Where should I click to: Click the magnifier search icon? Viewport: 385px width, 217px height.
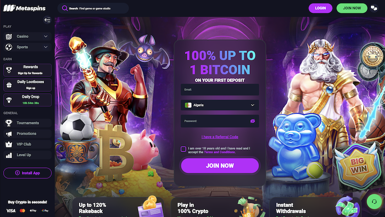[x=65, y=8]
